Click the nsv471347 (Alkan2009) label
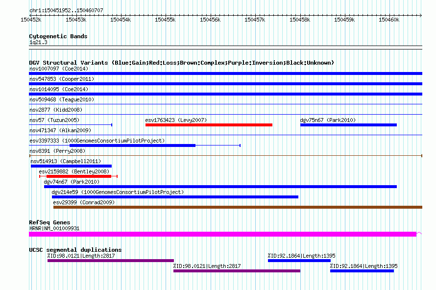Viewport: 436px width, 290px height. click(x=60, y=130)
